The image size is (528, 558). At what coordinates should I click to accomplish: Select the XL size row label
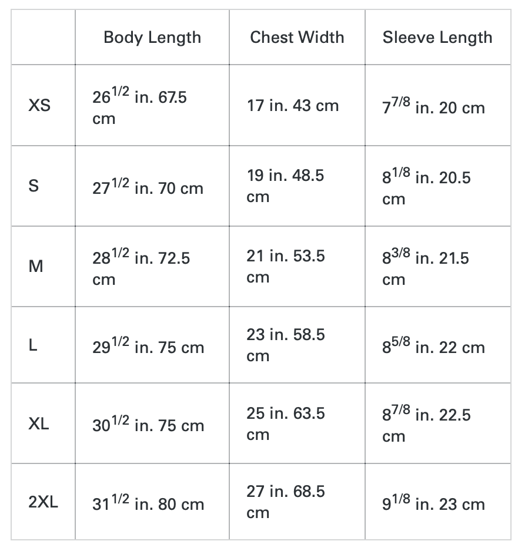click(x=39, y=424)
